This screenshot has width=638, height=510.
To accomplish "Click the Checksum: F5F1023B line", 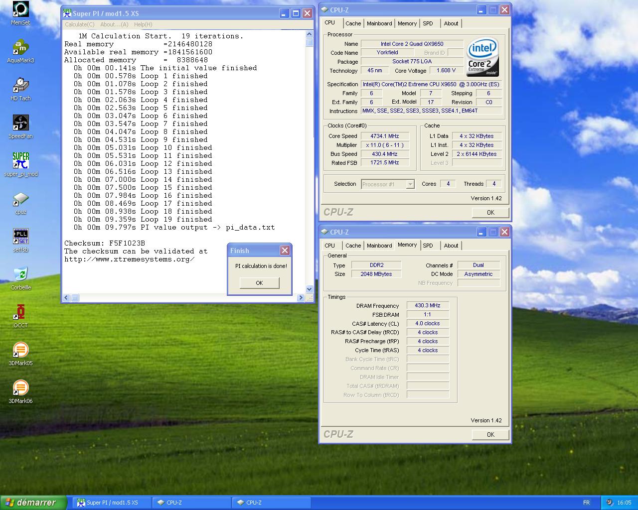I will [x=105, y=243].
